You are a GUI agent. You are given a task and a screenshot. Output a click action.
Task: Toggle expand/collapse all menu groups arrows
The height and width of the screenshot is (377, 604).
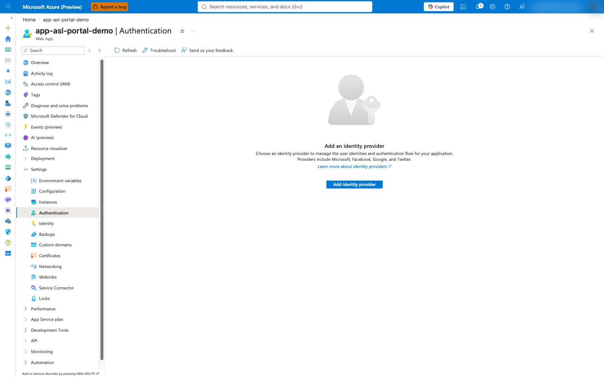89,50
